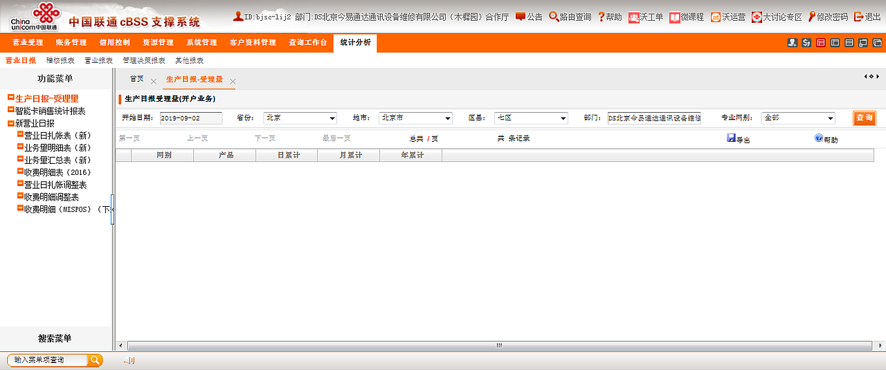This screenshot has width=886, height=370.
Task: Open the 省份 dropdown showing 北京
Action: click(300, 118)
